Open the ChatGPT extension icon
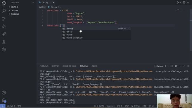This screenshot has width=192, height=108. point(4,49)
